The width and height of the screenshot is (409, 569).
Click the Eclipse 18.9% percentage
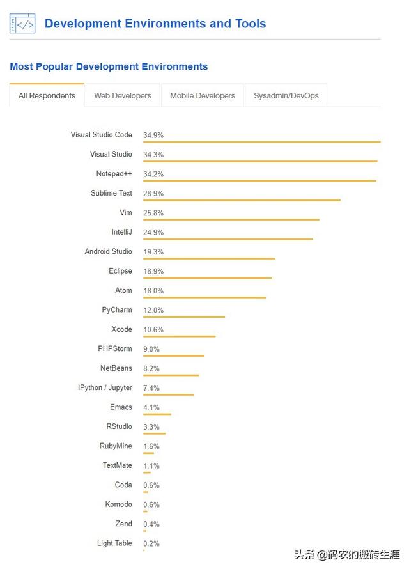pos(153,272)
